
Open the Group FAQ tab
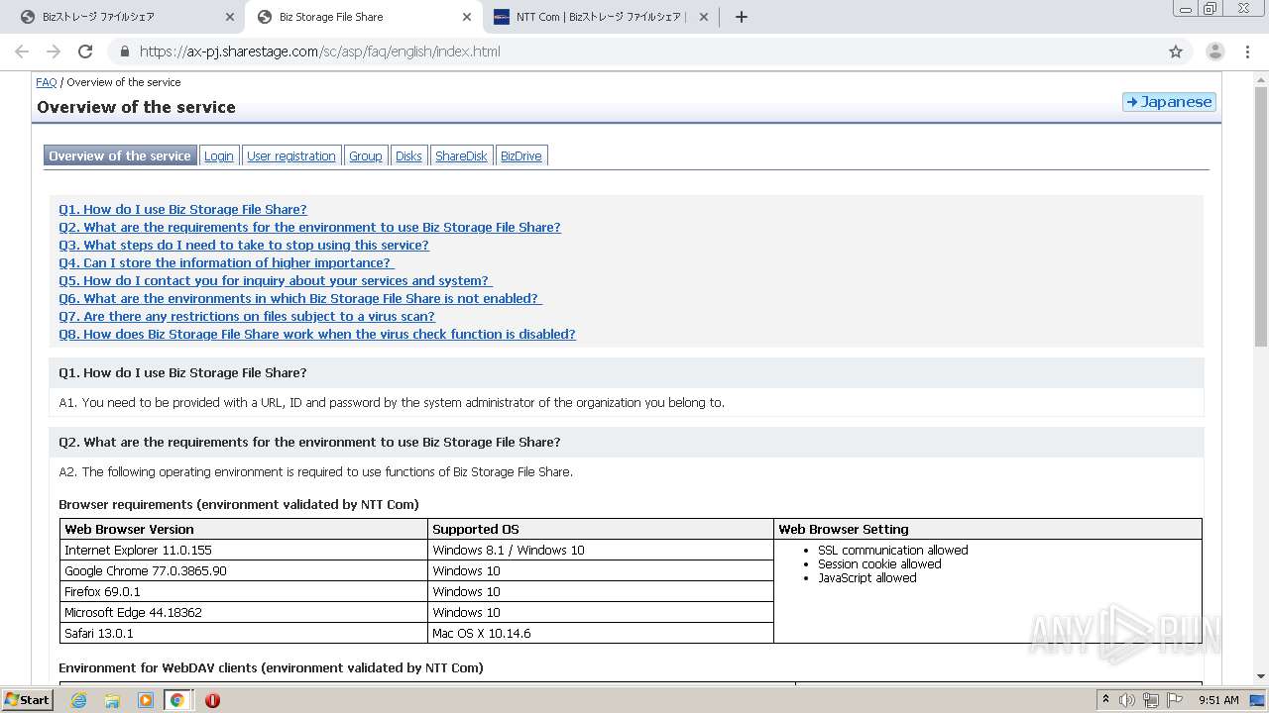pyautogui.click(x=365, y=155)
